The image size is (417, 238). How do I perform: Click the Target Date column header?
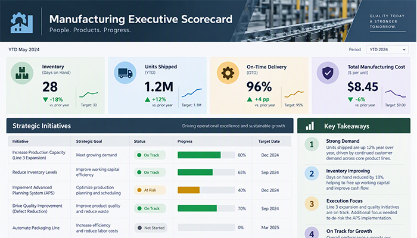pyautogui.click(x=269, y=142)
